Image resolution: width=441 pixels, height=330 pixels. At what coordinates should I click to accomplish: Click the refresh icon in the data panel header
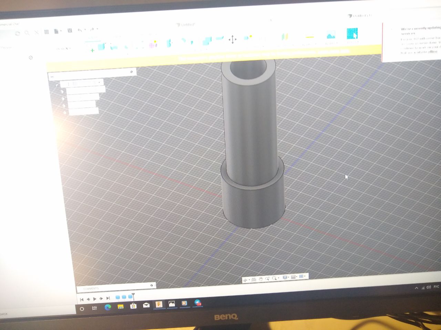(x=18, y=33)
